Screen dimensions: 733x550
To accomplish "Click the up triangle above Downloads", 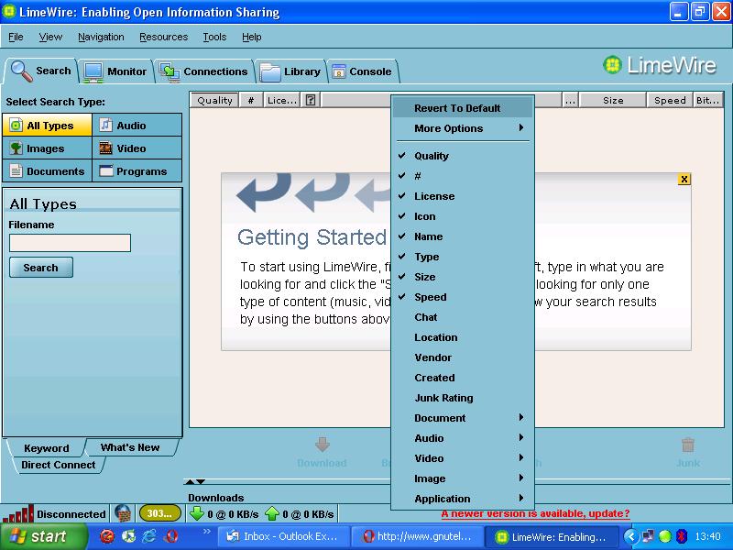I will [190, 481].
